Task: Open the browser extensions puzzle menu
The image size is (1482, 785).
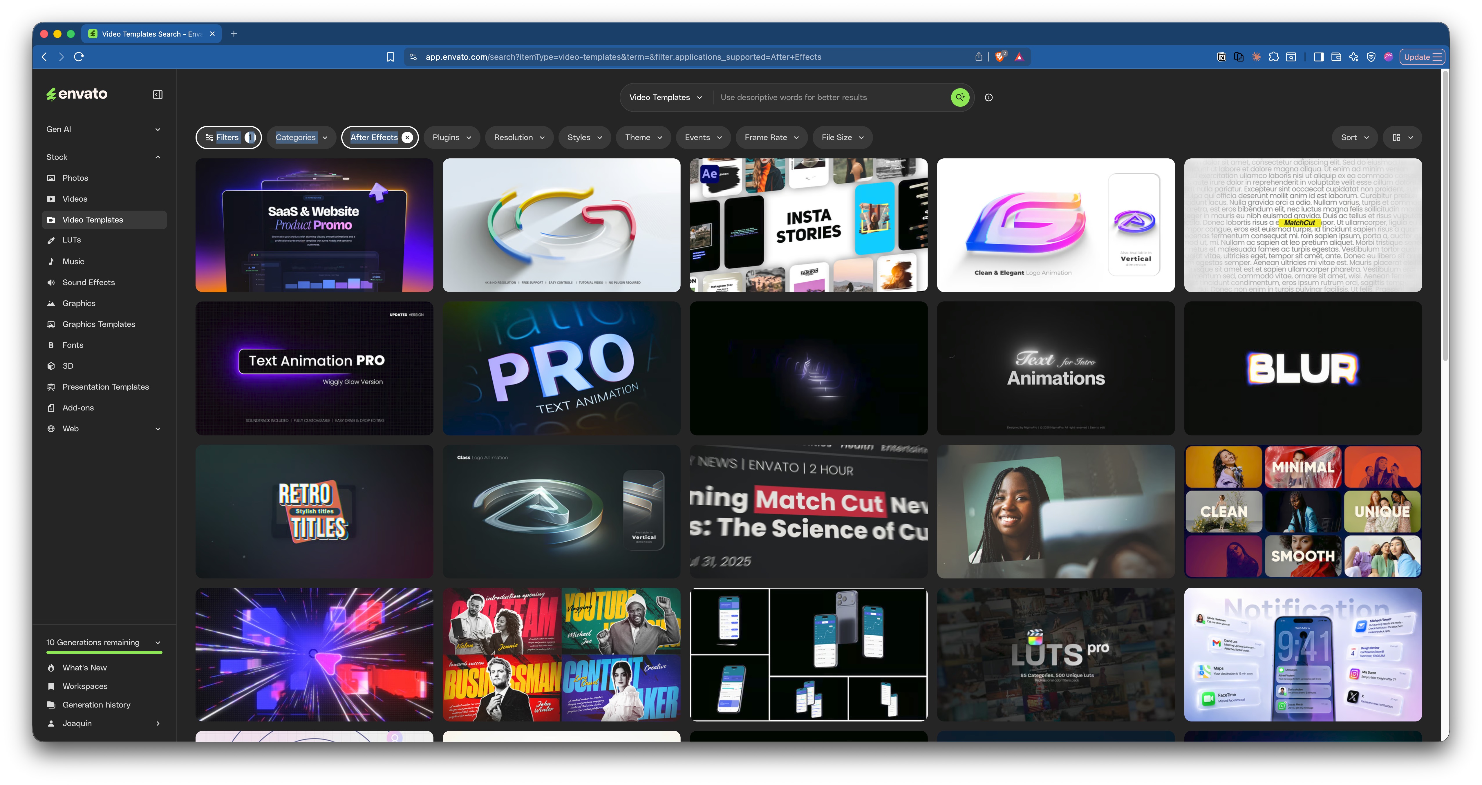Action: click(1274, 57)
